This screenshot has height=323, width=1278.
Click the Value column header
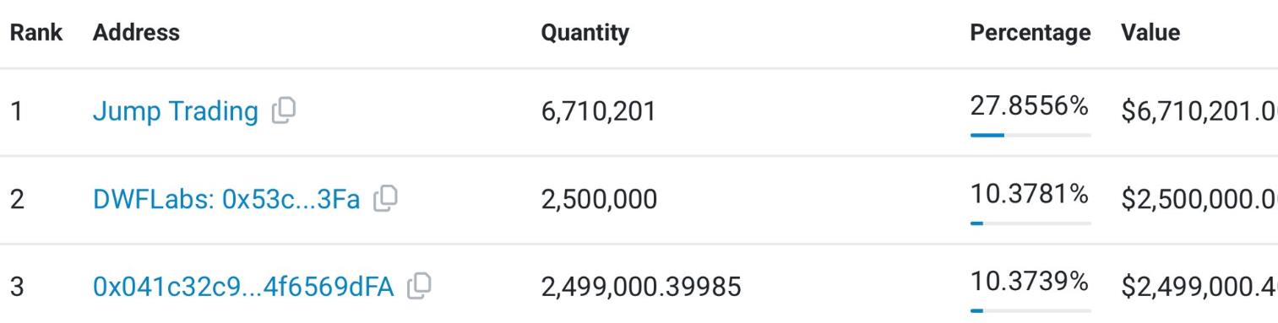click(1150, 33)
